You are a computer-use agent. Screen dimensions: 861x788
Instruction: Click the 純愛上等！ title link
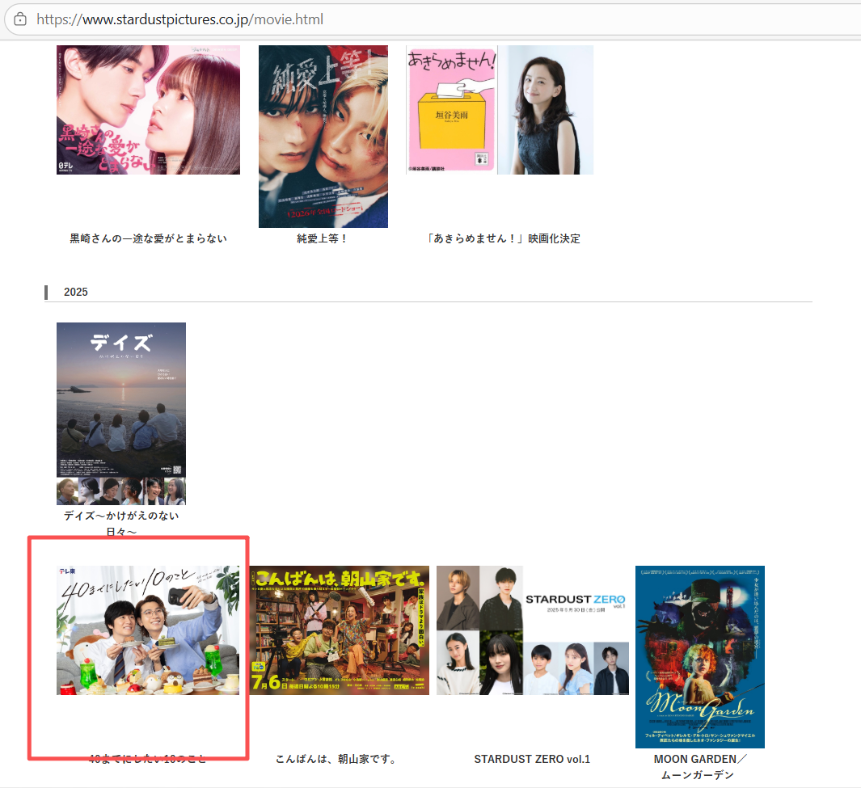pos(323,238)
